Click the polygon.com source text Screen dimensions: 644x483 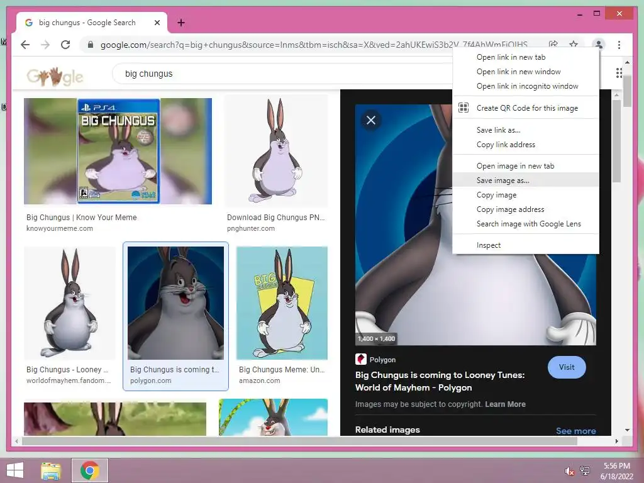[x=151, y=380]
